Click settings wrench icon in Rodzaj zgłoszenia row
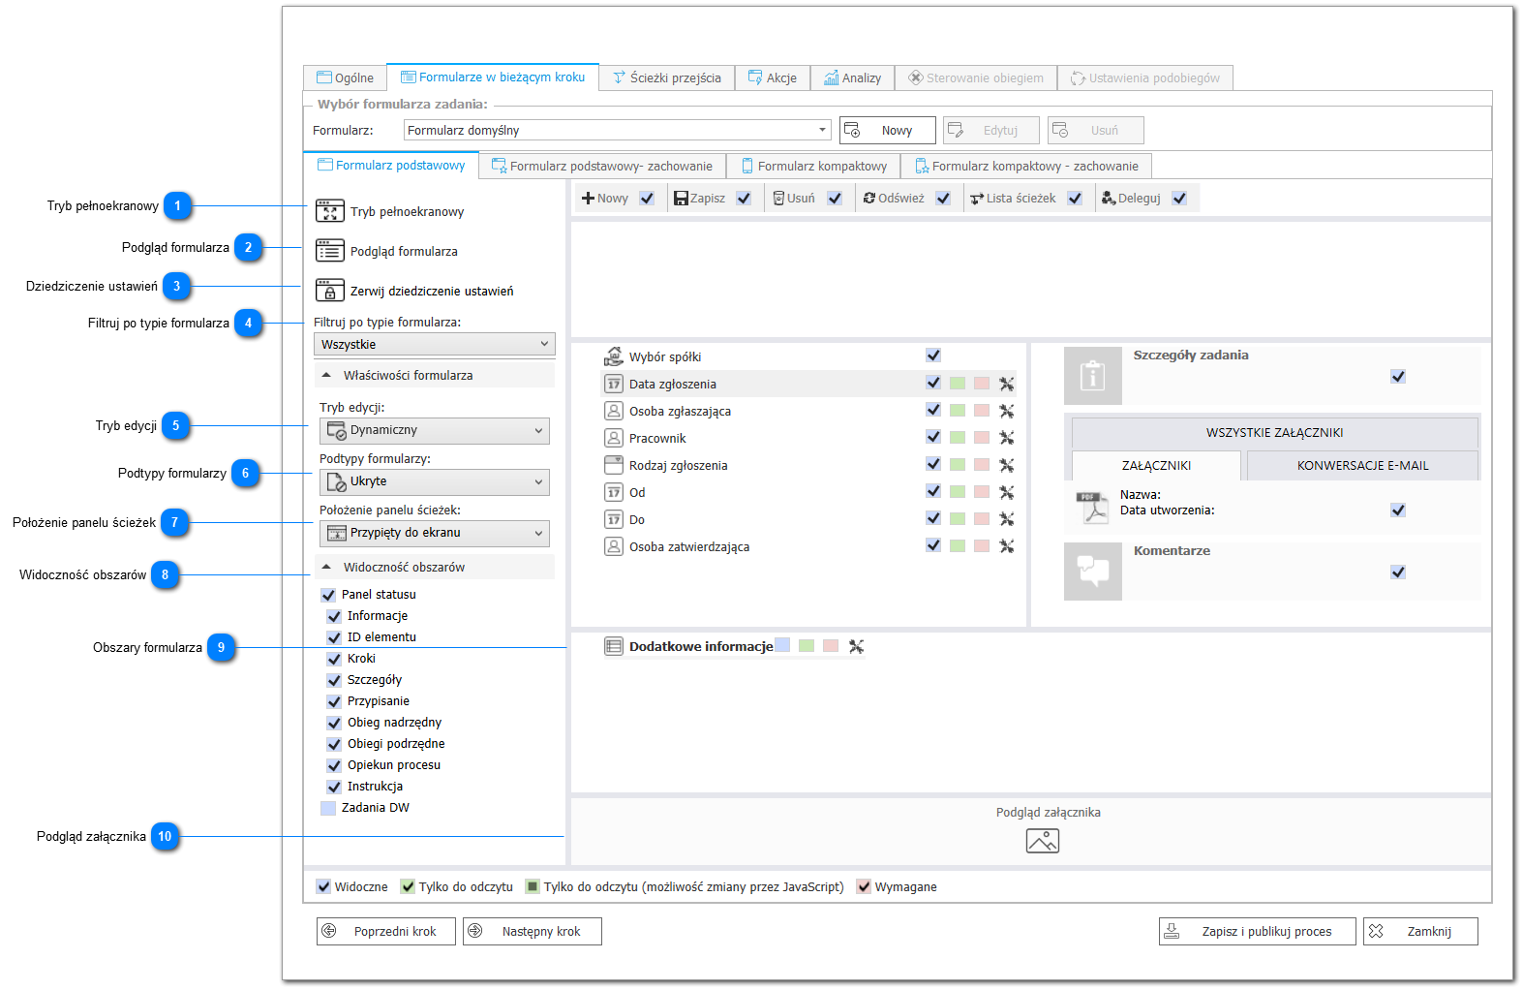 [1007, 465]
